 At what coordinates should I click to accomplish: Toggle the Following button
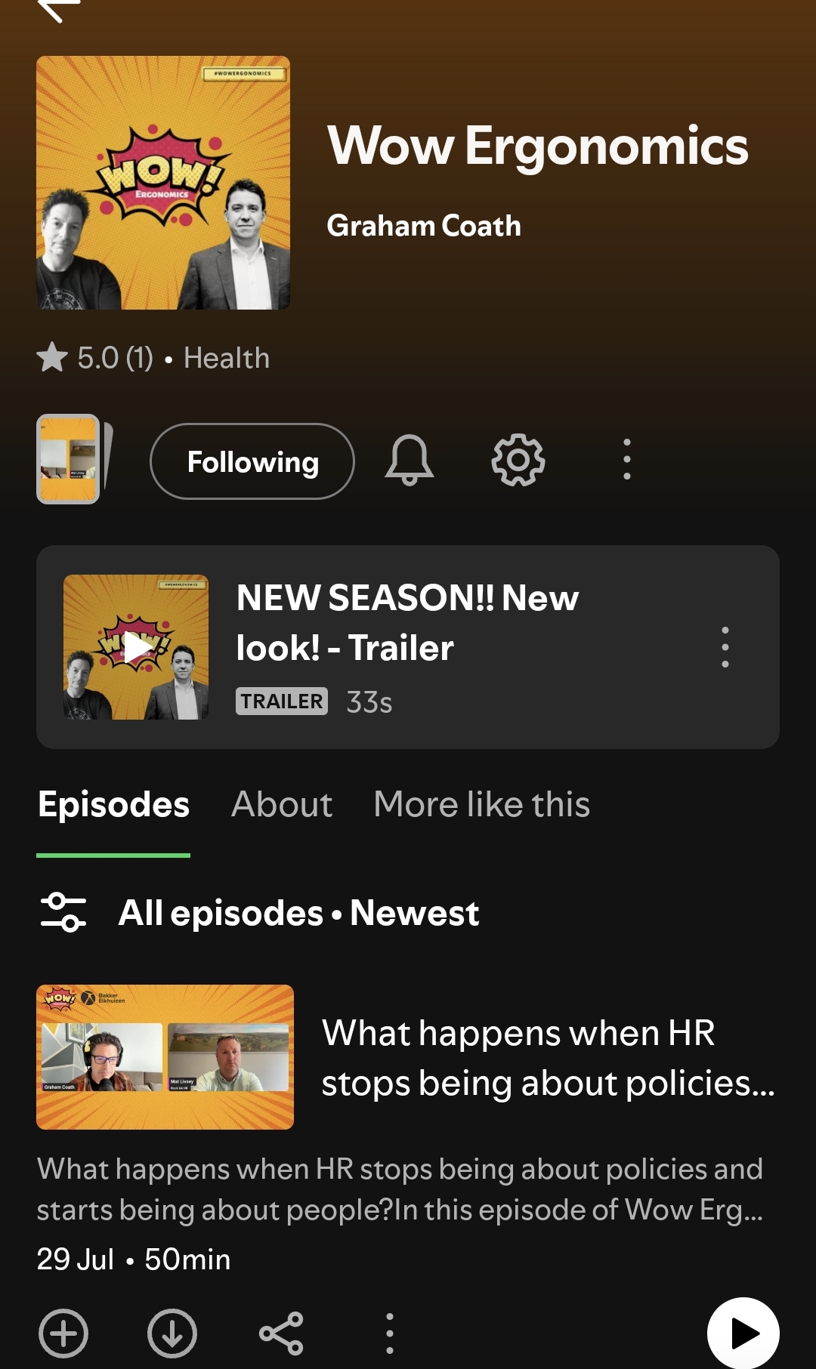pyautogui.click(x=252, y=461)
